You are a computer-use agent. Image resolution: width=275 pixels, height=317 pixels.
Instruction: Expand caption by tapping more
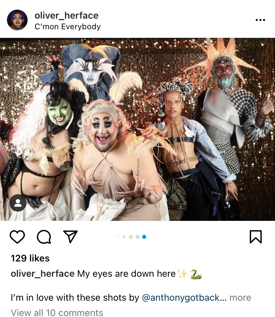(x=240, y=298)
